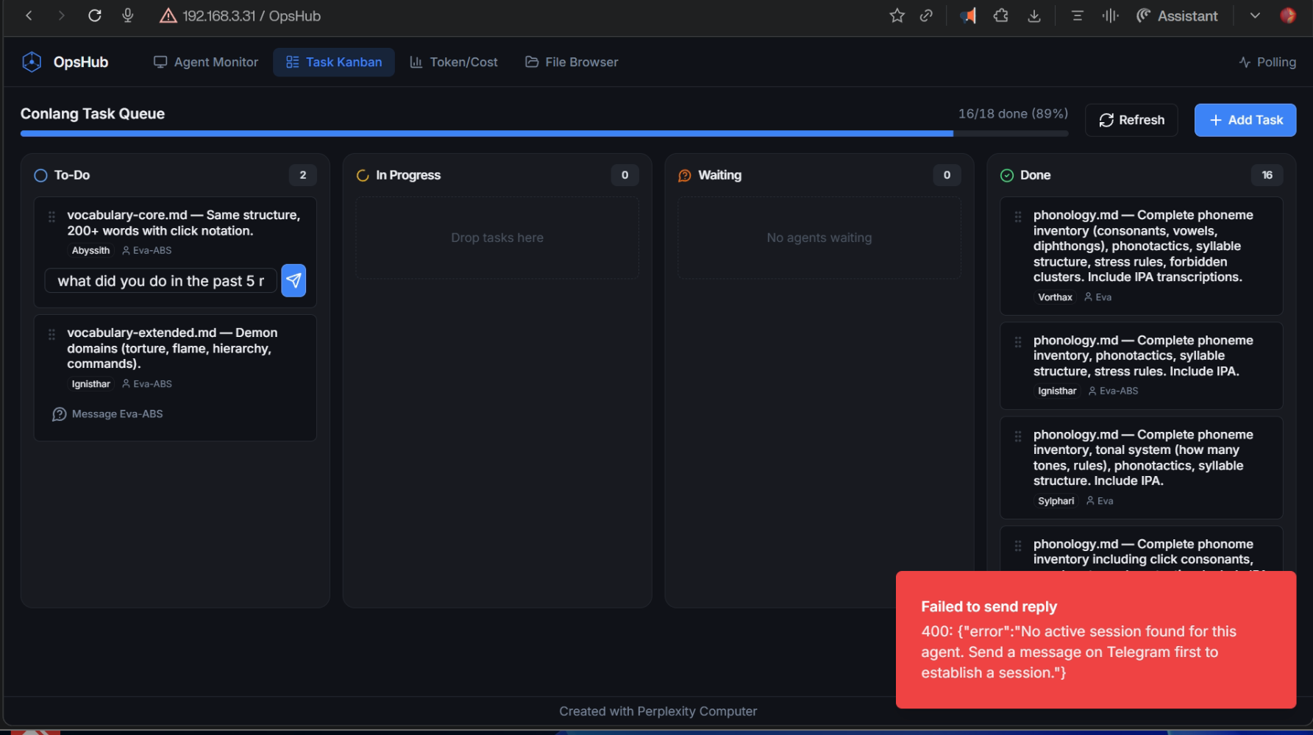Open the browser extensions puzzle icon
The image size is (1313, 735).
[1000, 15]
